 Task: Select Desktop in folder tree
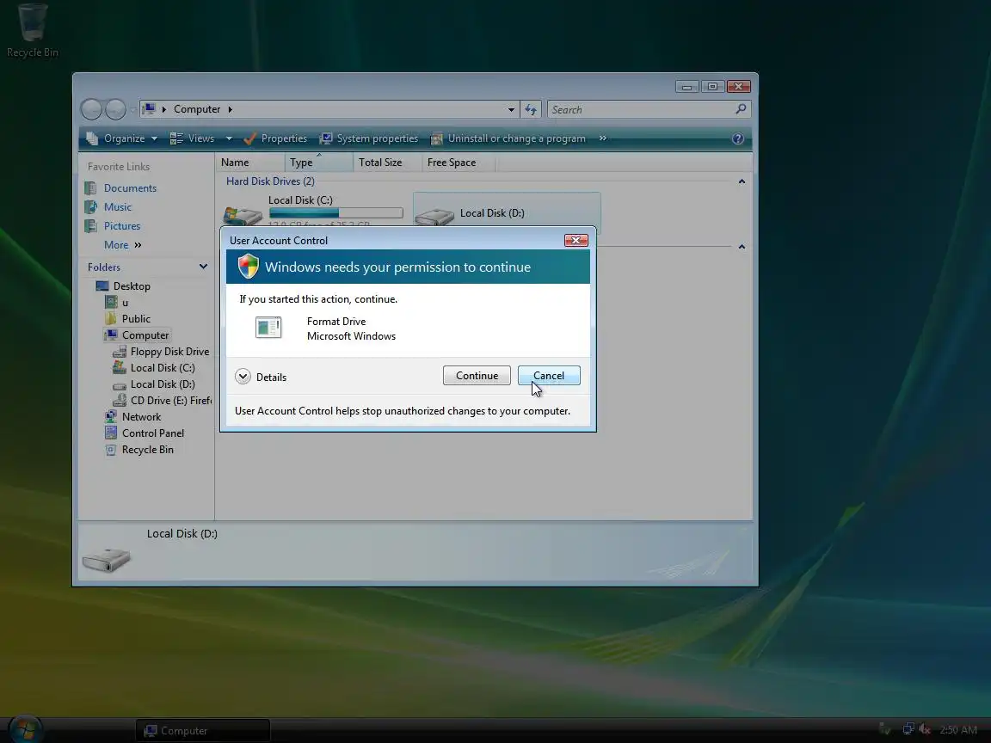click(132, 286)
